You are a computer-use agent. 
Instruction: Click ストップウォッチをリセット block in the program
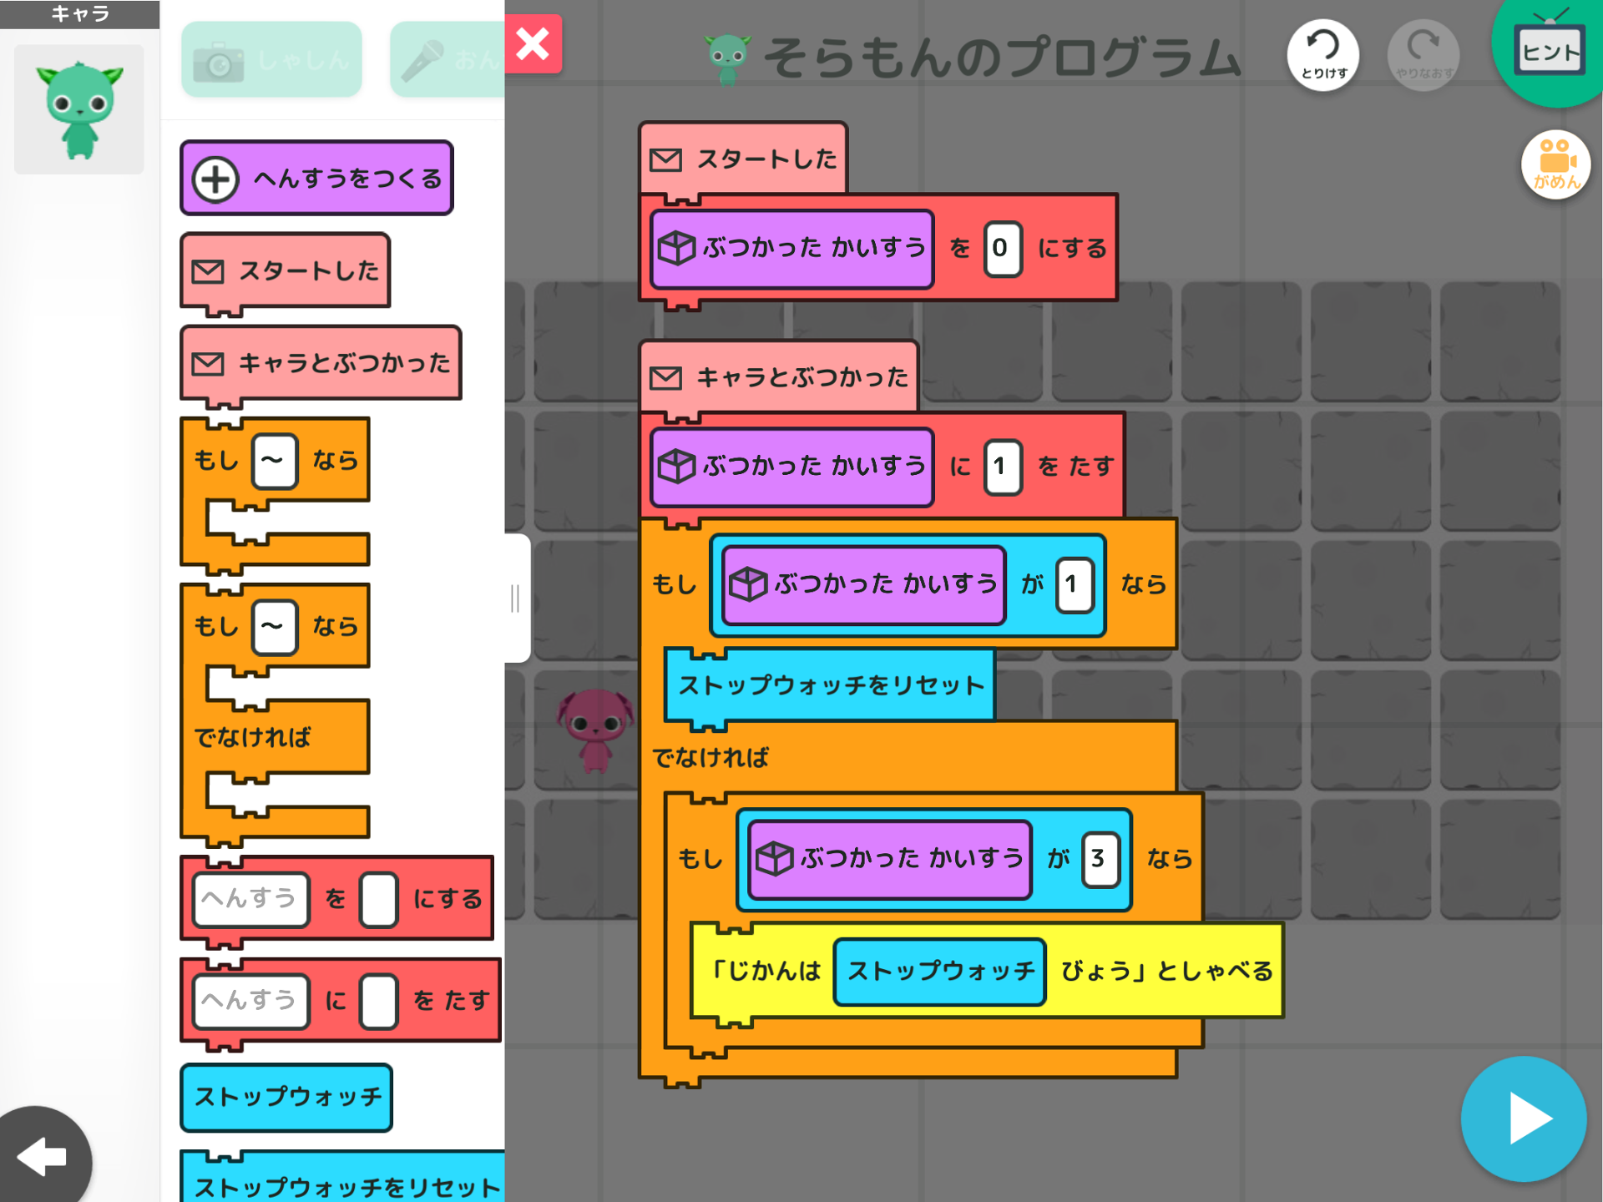[830, 686]
